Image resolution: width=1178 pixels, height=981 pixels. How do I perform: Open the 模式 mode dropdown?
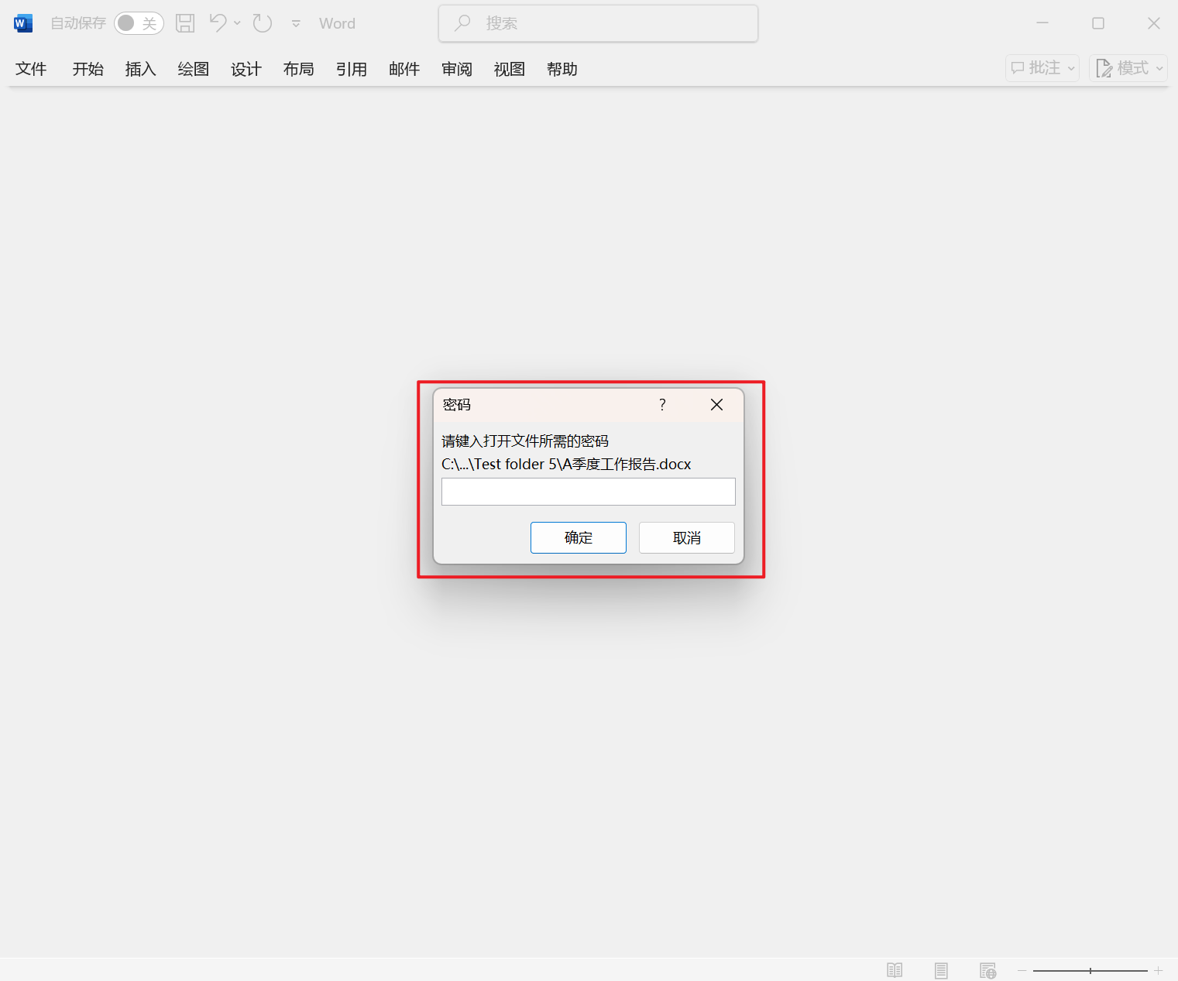tap(1128, 68)
